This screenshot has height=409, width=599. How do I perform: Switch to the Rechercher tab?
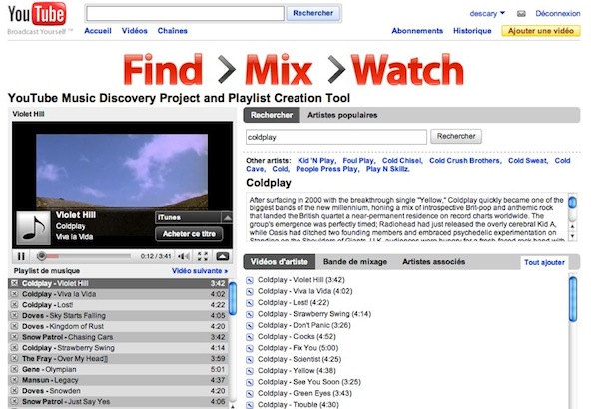coord(272,115)
